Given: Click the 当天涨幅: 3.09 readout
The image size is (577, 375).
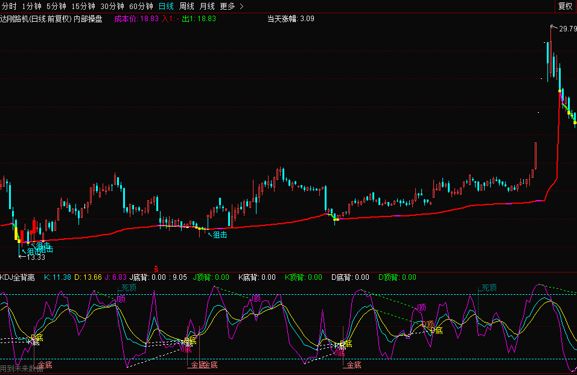Looking at the screenshot, I should (291, 19).
